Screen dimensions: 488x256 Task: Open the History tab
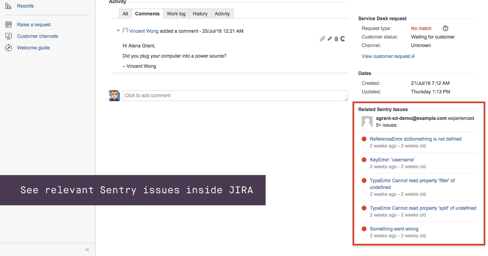[x=200, y=13]
